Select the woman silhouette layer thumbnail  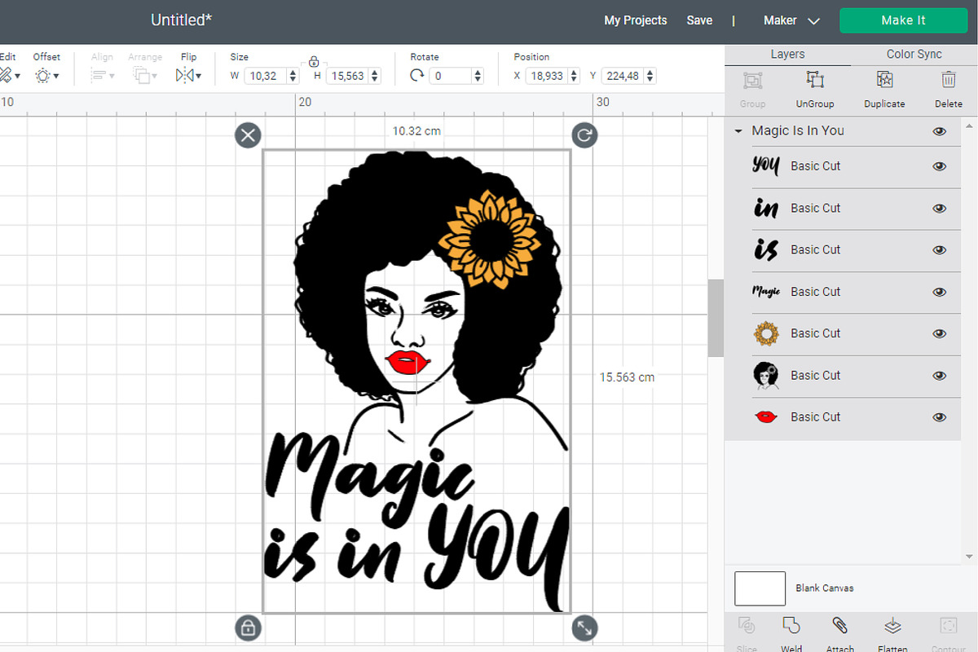766,376
